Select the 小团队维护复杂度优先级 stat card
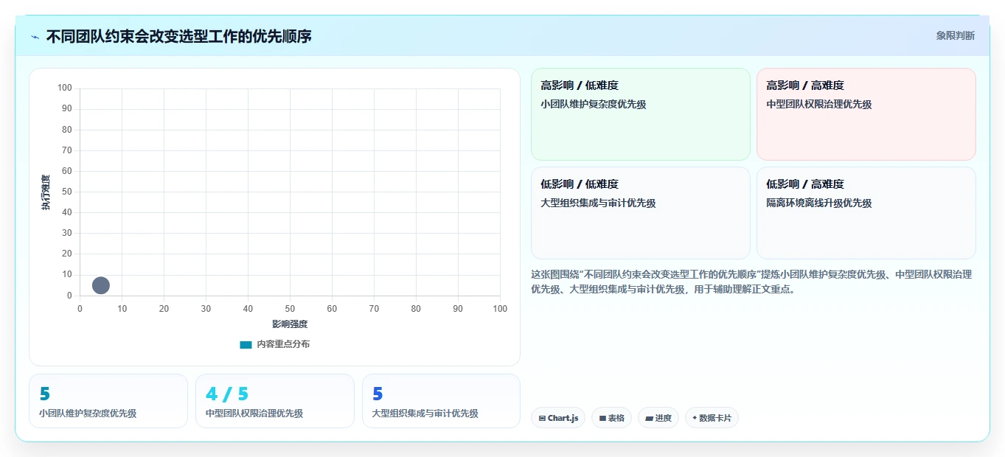Screen dimensions: 1005x457 pos(108,401)
